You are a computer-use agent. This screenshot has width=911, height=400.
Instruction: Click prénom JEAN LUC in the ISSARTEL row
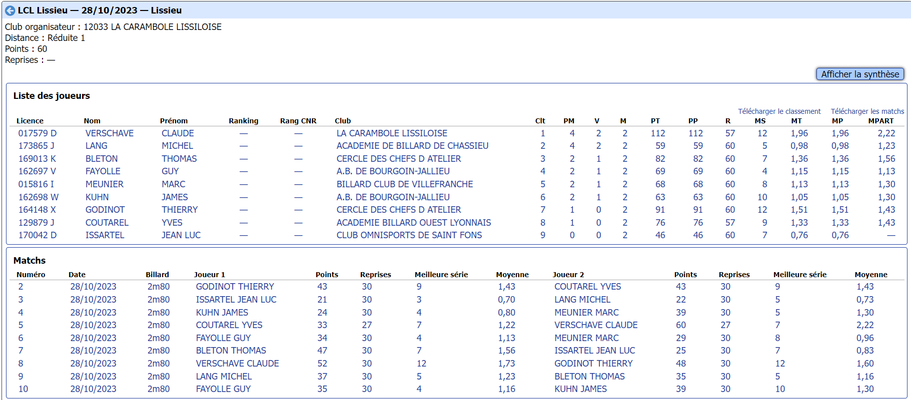click(181, 235)
